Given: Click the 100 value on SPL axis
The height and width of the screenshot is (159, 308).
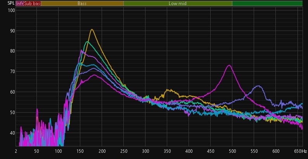Looking at the screenshot, I should click(x=11, y=10).
